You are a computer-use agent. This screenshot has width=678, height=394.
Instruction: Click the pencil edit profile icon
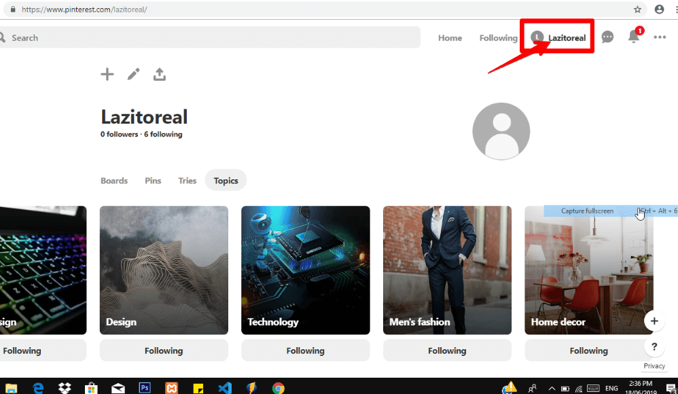(x=134, y=75)
